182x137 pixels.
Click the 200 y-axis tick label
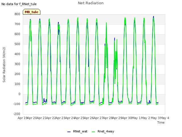point(17,74)
